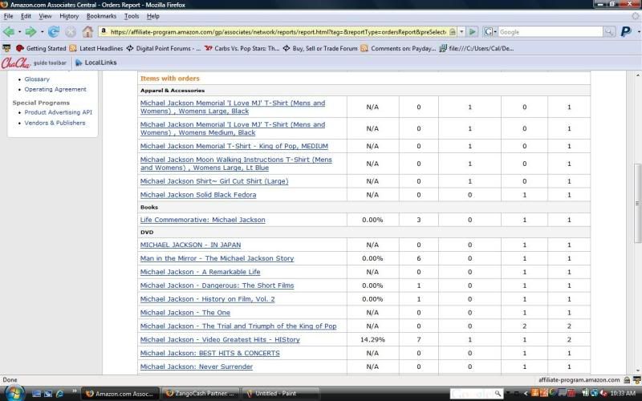This screenshot has width=642, height=401.
Task: Open Michael Jackson Shirt~ Girl Cut Shirt link
Action: click(x=214, y=181)
